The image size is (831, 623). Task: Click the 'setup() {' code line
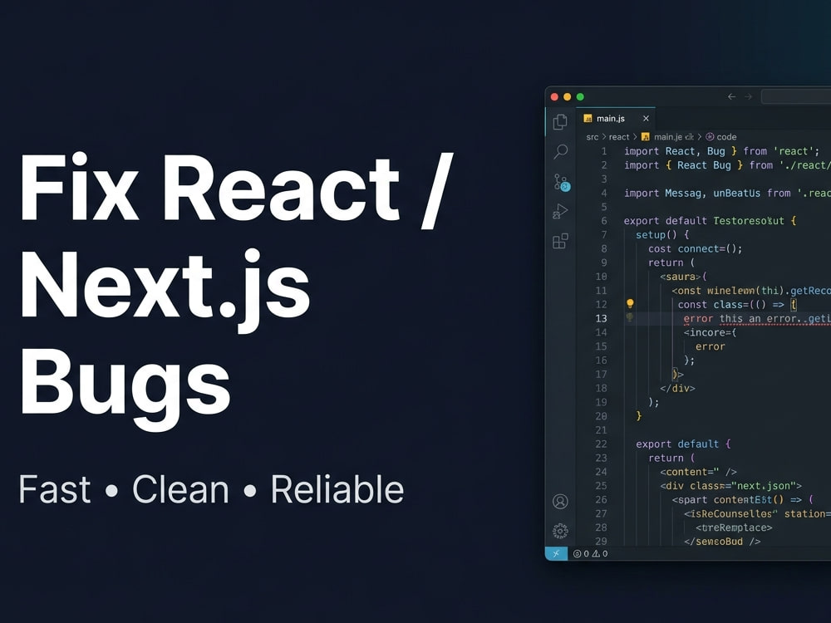[x=662, y=235]
